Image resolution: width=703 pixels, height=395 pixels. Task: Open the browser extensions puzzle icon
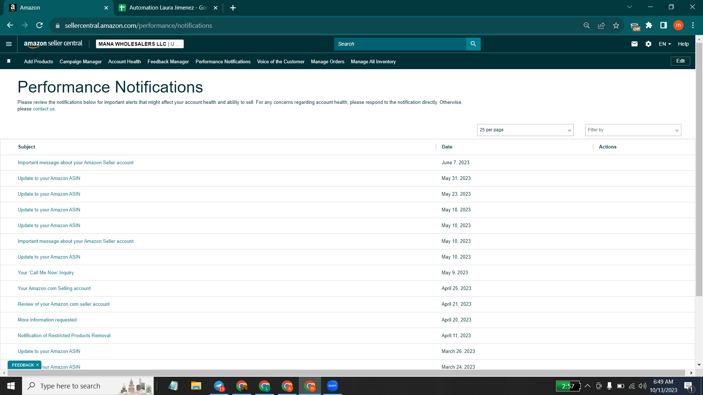pos(649,25)
